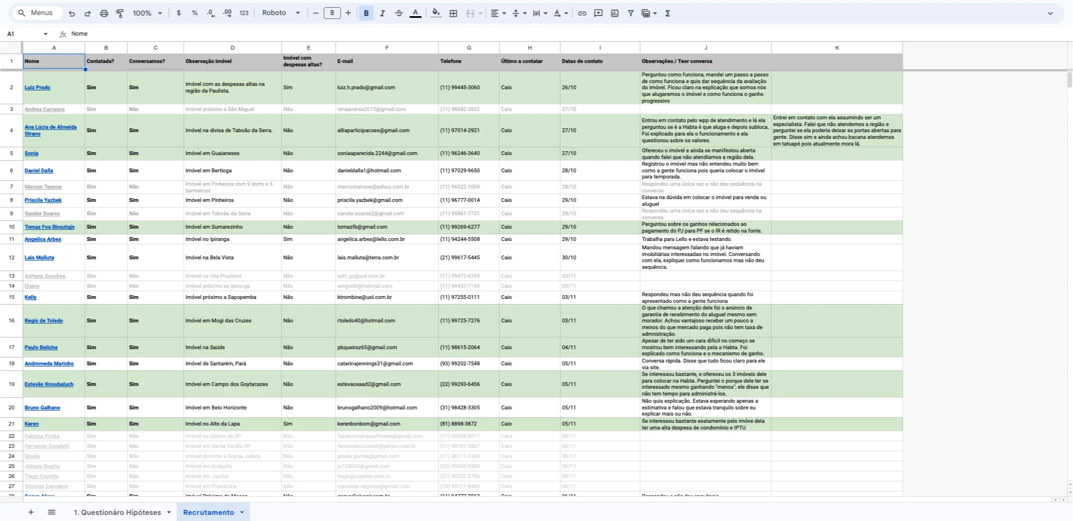This screenshot has width=1073, height=521.
Task: Open the Menus search box
Action: pyautogui.click(x=36, y=13)
